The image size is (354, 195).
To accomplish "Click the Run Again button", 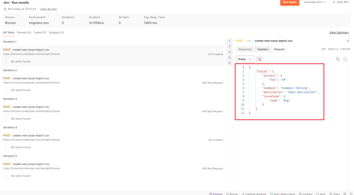I will (x=290, y=2).
